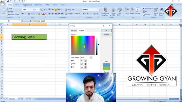182x102 pixels.
Task: Open Cell Styles gallery
Action: point(119,12)
